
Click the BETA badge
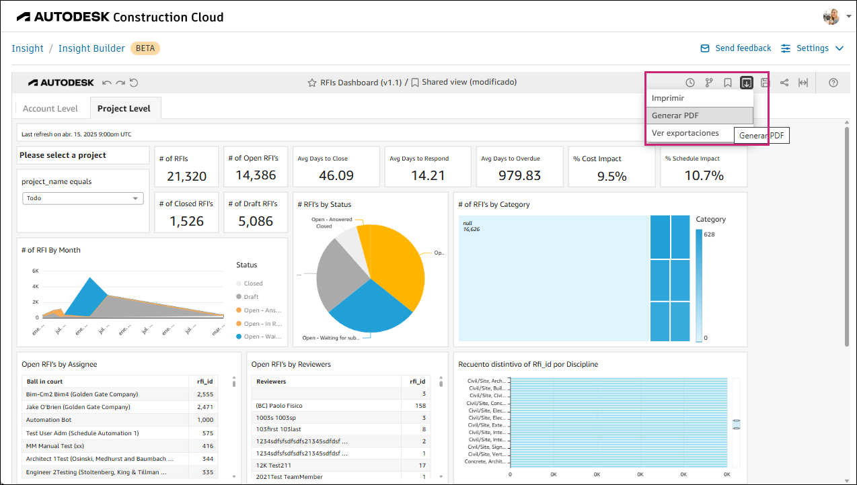(x=145, y=48)
